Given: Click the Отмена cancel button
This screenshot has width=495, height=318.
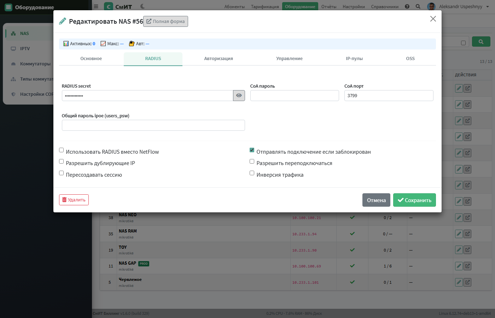Looking at the screenshot, I should 376,200.
